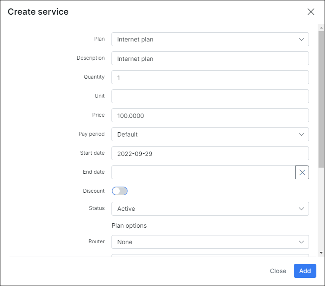Open the Status dropdown showing Active
Viewport: 325px width, 286px height.
pos(210,209)
